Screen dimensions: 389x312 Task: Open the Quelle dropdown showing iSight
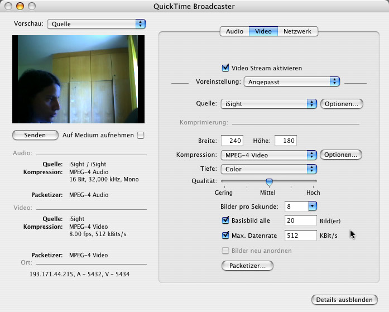268,104
